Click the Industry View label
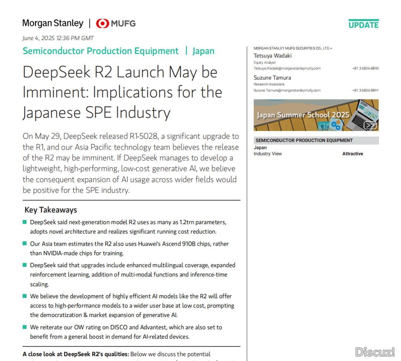 [267, 154]
